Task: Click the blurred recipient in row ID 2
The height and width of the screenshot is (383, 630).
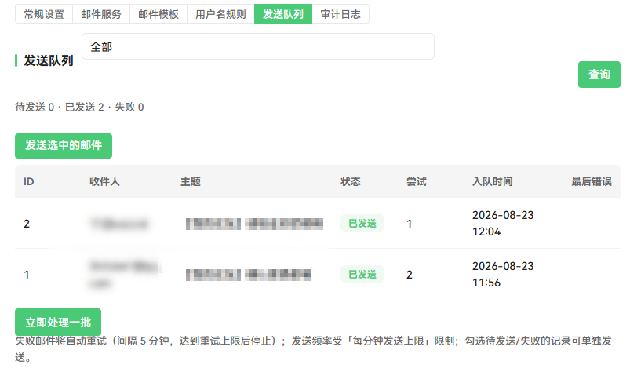Action: (x=119, y=224)
